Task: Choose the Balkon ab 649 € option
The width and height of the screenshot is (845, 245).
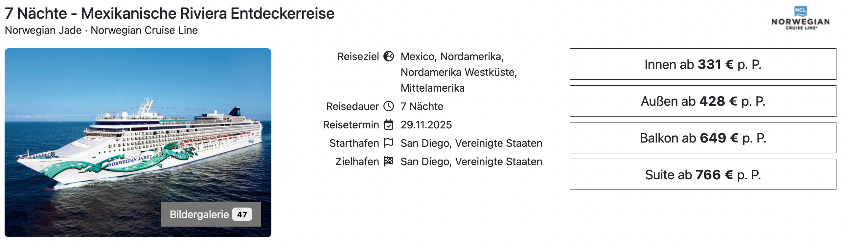Action: coord(703,138)
